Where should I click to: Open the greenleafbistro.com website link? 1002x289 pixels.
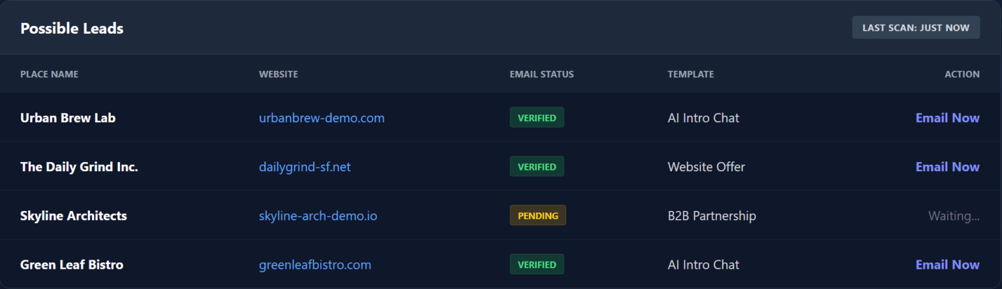314,265
